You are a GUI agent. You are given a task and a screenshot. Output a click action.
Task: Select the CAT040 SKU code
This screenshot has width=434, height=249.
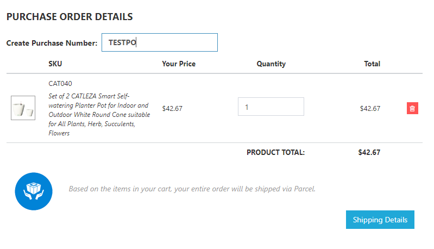60,84
